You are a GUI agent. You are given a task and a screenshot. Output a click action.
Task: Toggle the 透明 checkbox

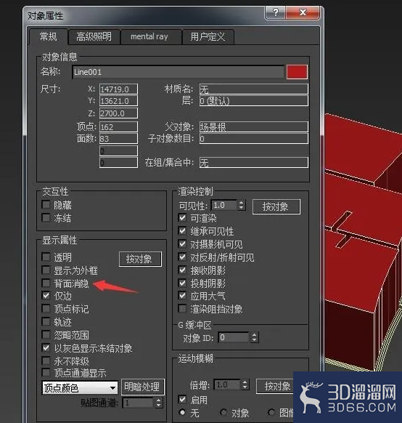pyautogui.click(x=46, y=257)
